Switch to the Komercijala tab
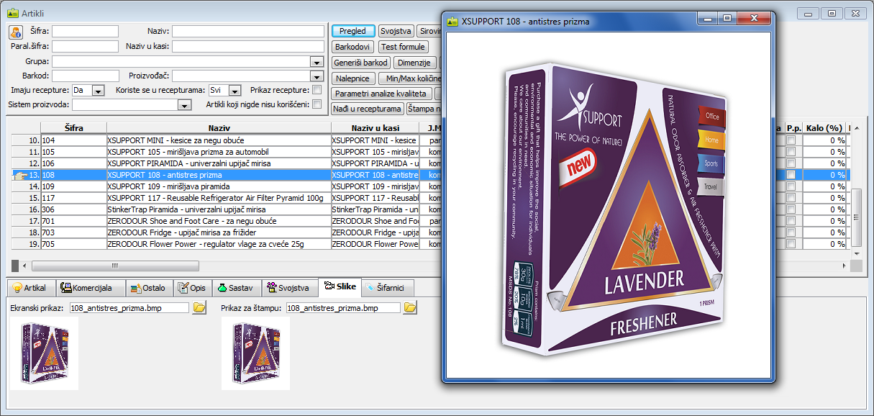 pyautogui.click(x=87, y=288)
